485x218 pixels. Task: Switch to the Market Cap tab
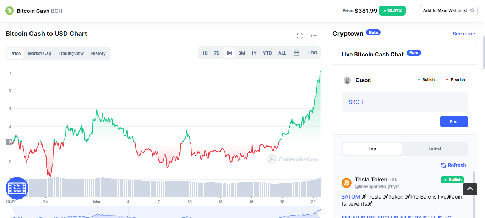[x=40, y=54]
